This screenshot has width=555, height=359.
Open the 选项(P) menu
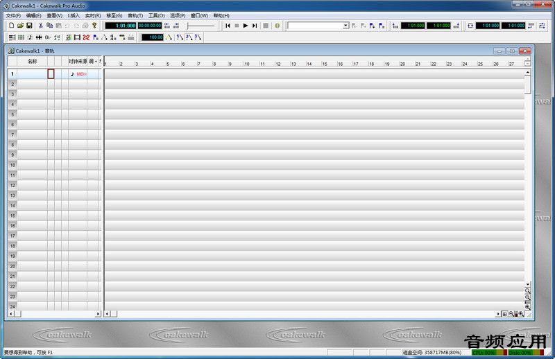(178, 15)
